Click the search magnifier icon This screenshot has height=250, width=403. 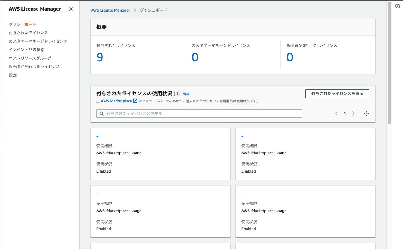point(102,114)
